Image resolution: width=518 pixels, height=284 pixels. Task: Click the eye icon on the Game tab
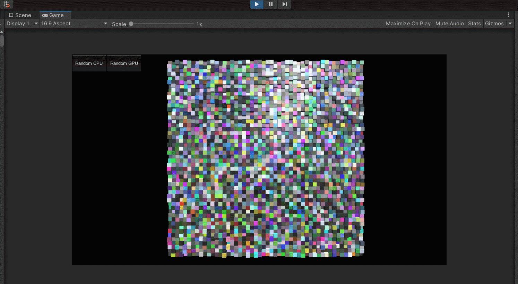point(44,15)
